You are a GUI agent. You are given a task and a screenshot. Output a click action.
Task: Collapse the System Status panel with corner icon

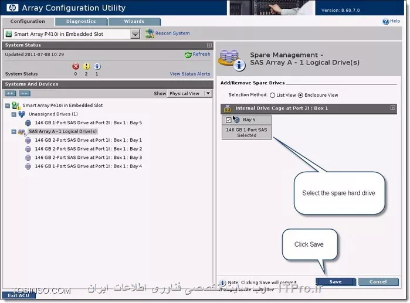209,45
